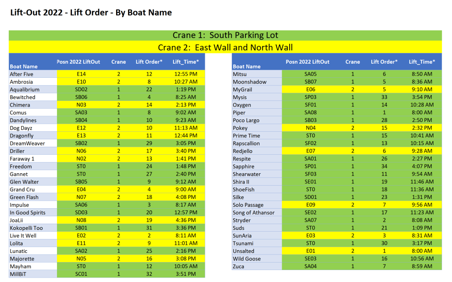Click position 'N08' for JoaLii
The height and width of the screenshot is (282, 452).
pyautogui.click(x=81, y=221)
